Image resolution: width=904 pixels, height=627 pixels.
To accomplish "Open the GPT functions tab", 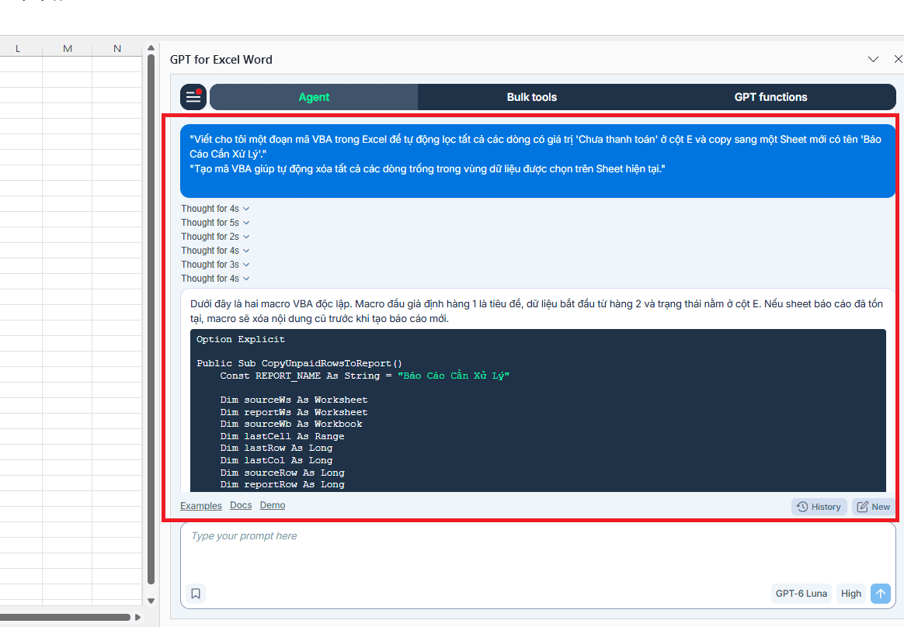I will [x=770, y=97].
